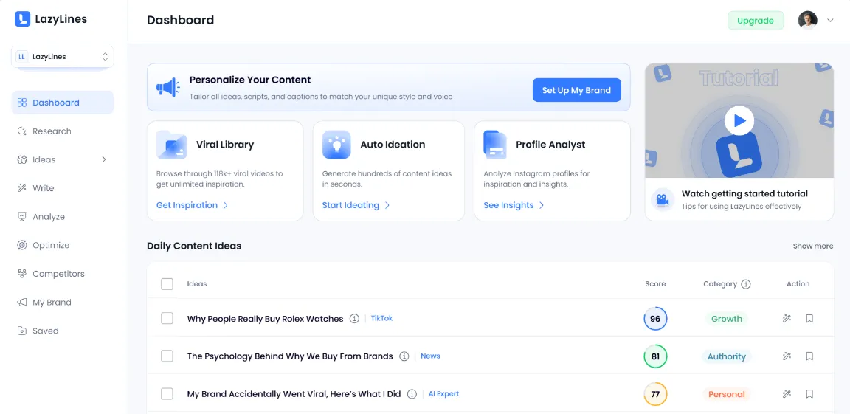This screenshot has width=850, height=414.
Task: Click the Set Up My Brand button
Action: [576, 90]
